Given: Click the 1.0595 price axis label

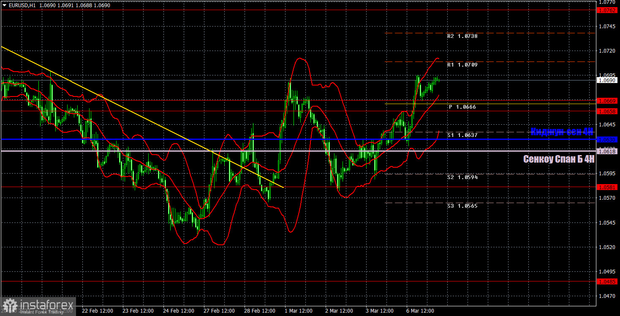Looking at the screenshot, I should click(x=607, y=173).
